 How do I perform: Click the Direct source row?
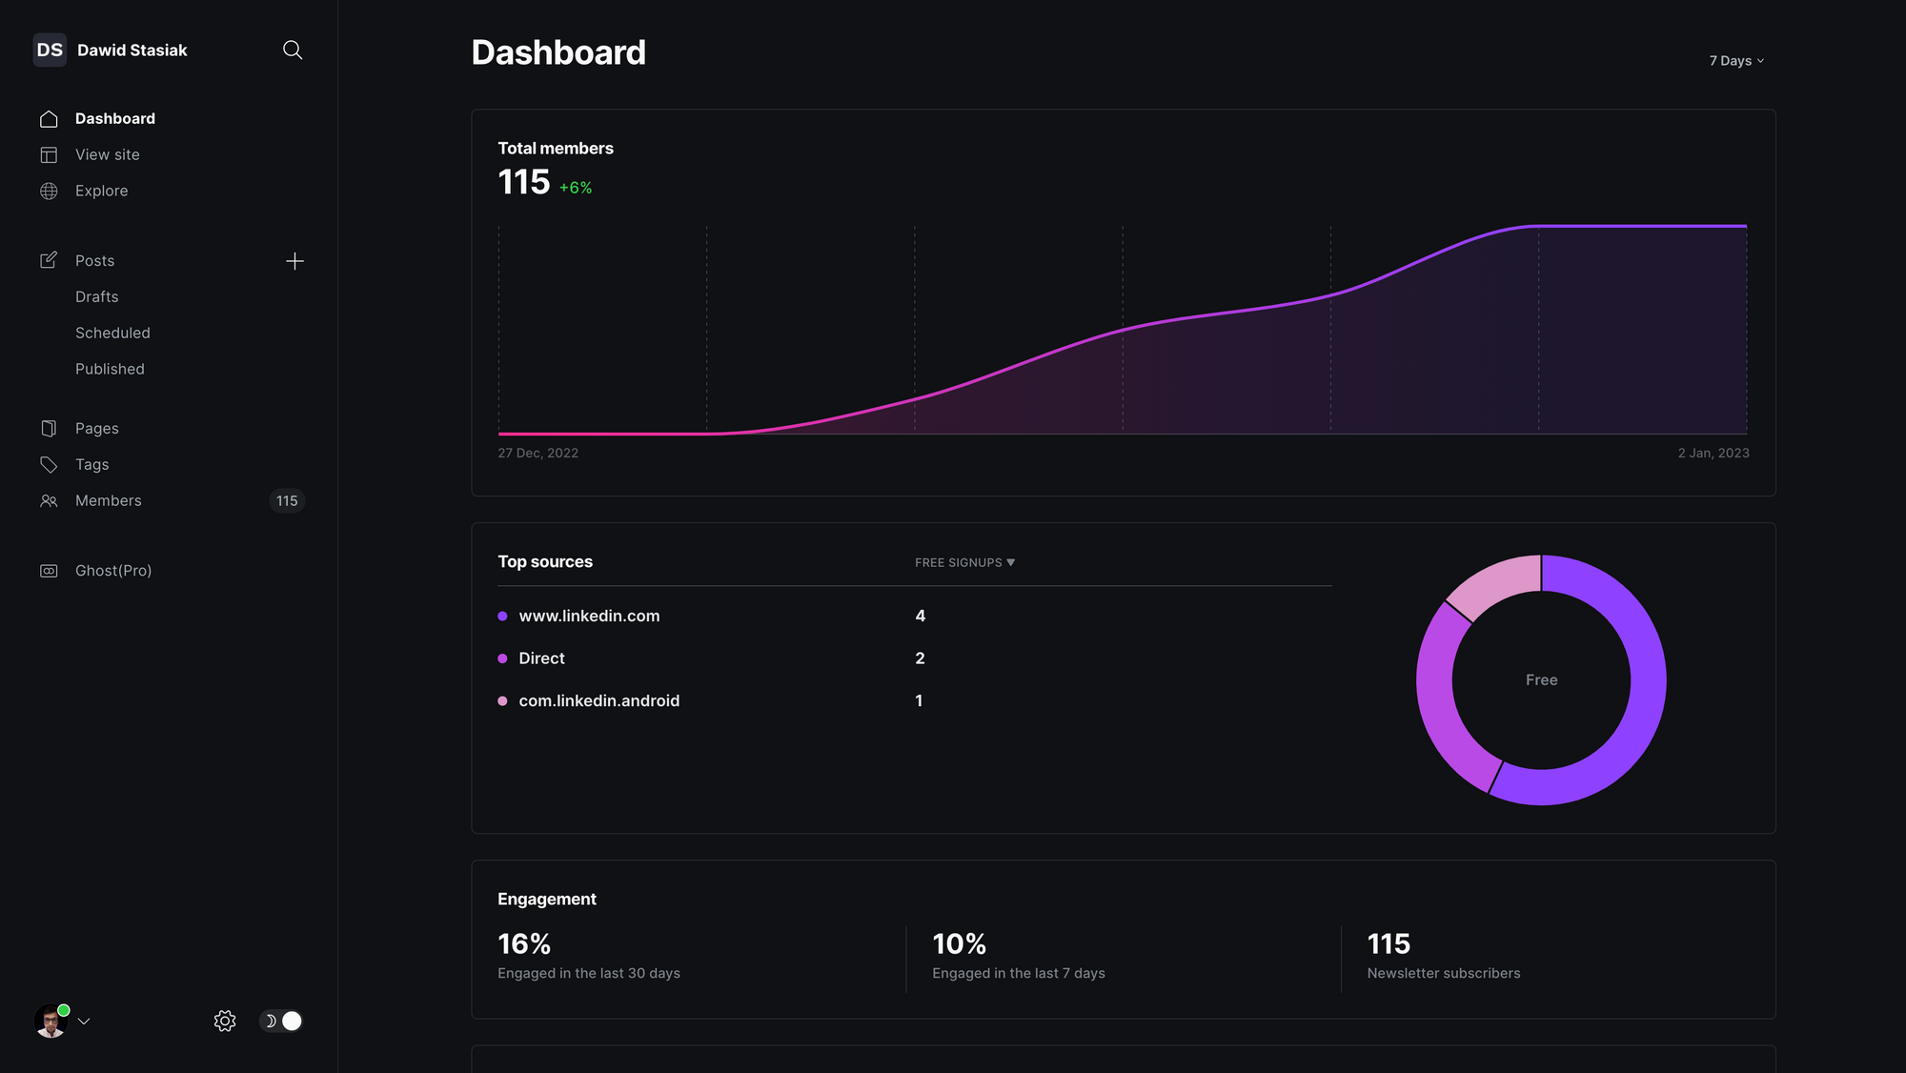(915, 658)
